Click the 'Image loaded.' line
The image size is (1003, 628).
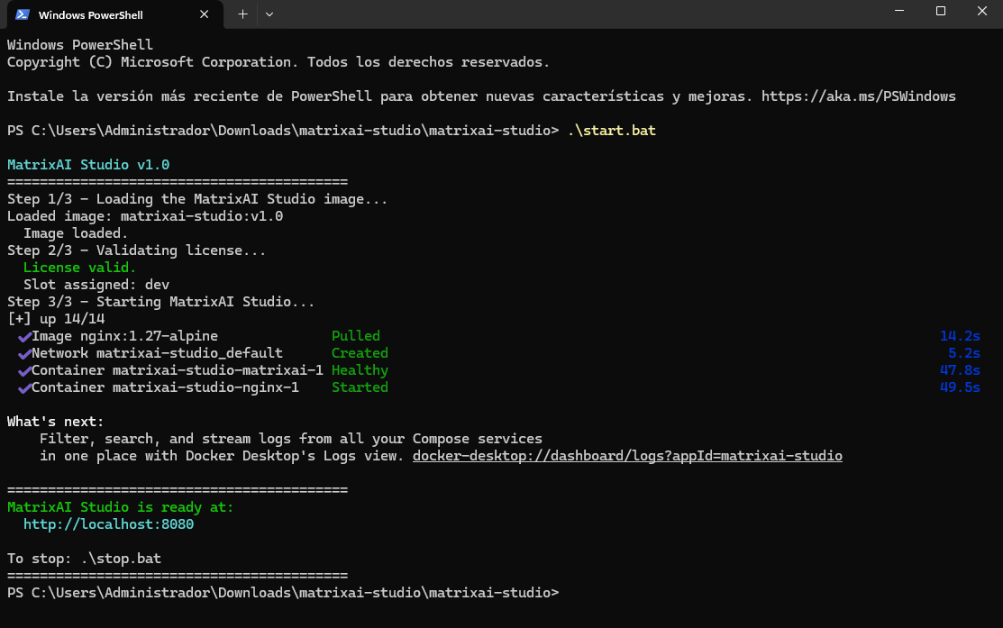pyautogui.click(x=76, y=233)
